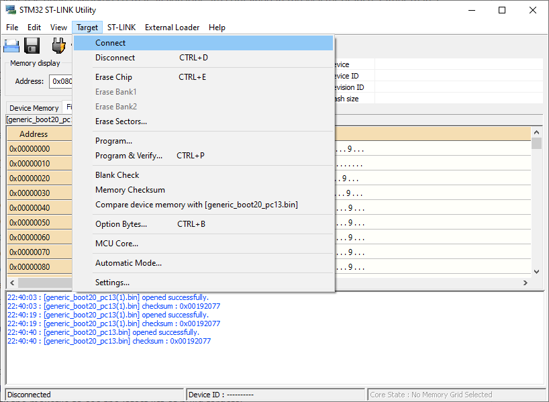The image size is (549, 402).
Task: Click the Core State status bar entry
Action: [x=456, y=395]
